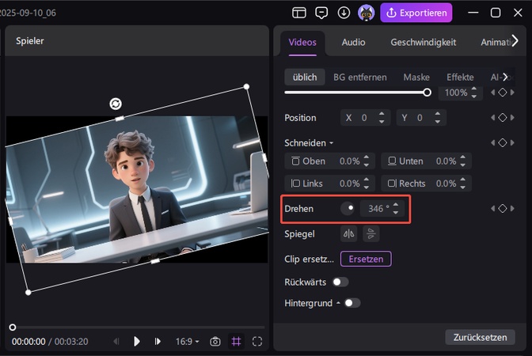Image resolution: width=532 pixels, height=356 pixels.
Task: Show more sub-tabs with the chevron next to AI
Action: click(x=506, y=78)
